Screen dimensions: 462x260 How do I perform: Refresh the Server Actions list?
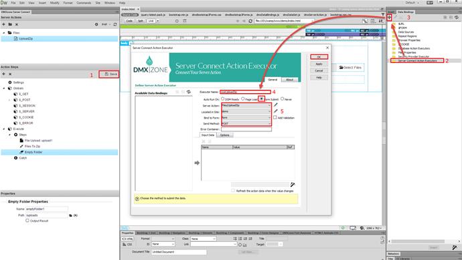(x=115, y=25)
